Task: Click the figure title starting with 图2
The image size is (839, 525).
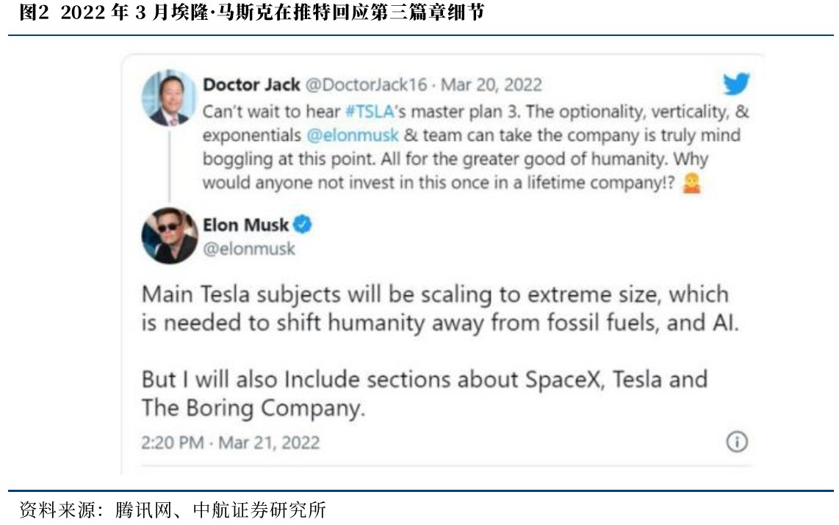Action: click(251, 12)
